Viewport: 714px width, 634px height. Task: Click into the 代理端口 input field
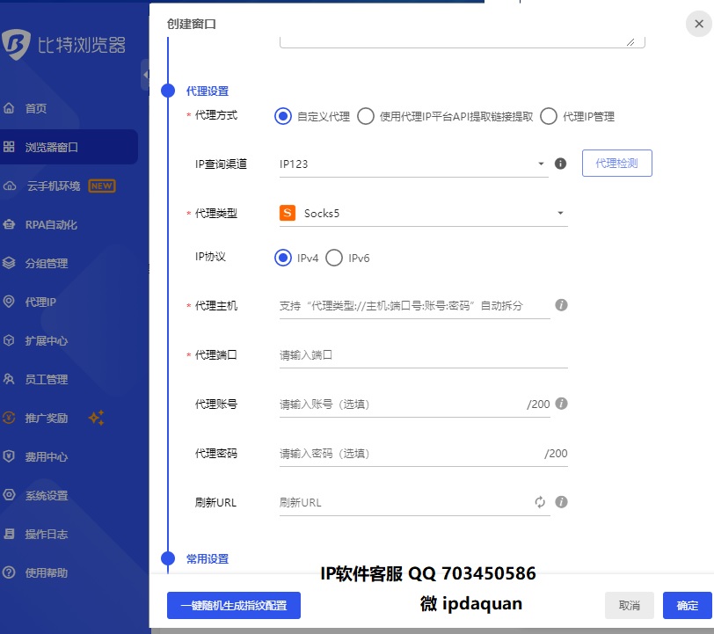[x=423, y=355]
